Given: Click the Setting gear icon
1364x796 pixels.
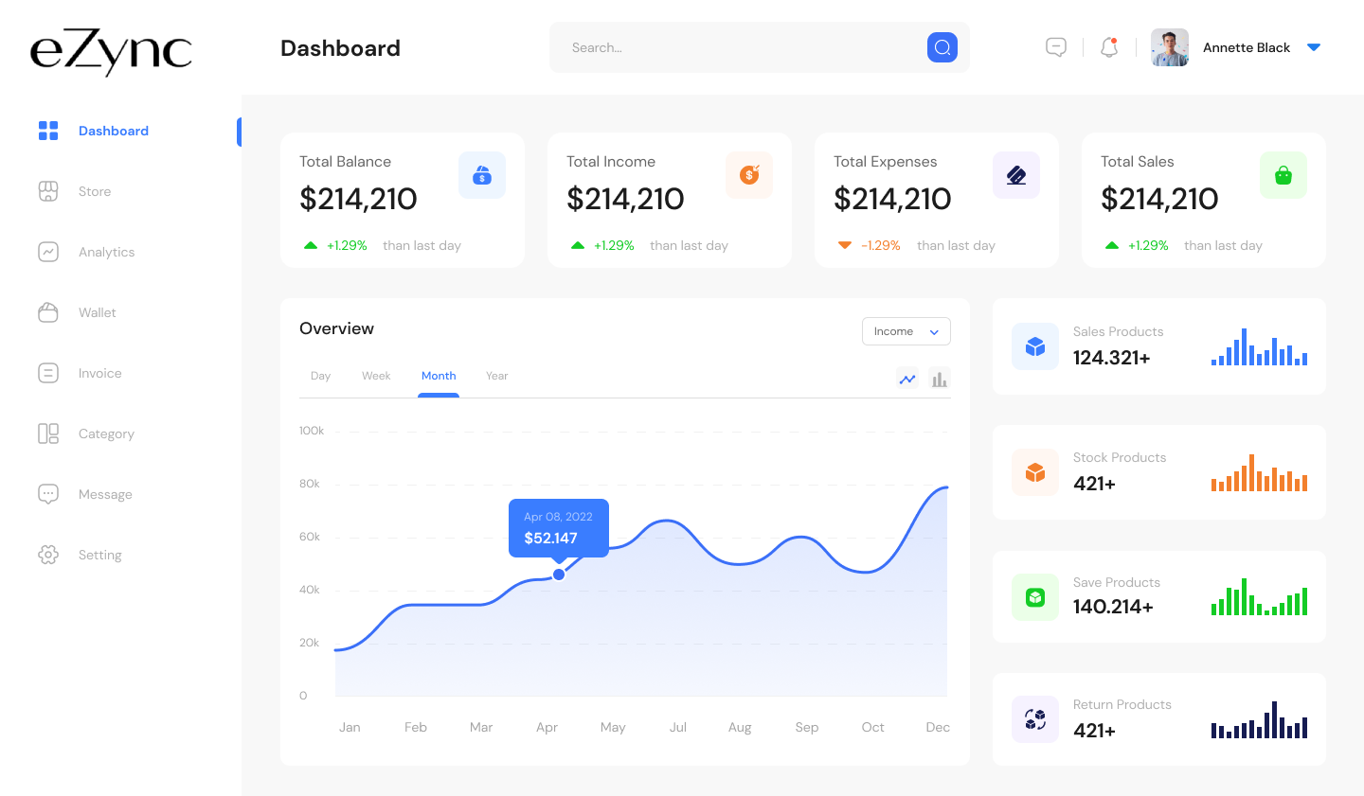Looking at the screenshot, I should click(48, 555).
